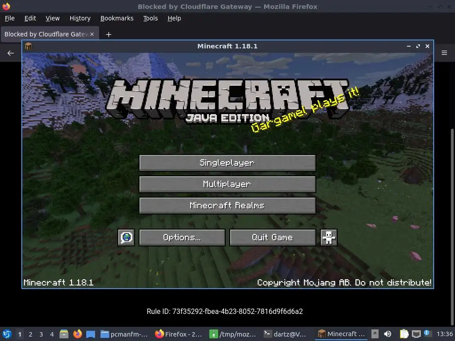Click the Copyright Mojang AB text

[344, 282]
